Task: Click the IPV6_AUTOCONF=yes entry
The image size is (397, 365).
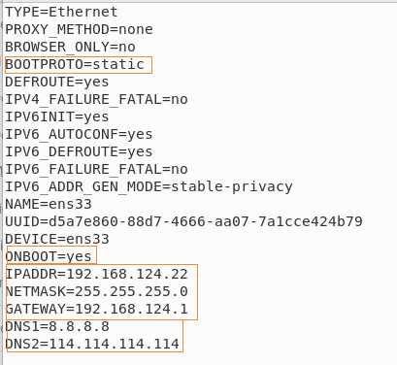Action: [x=79, y=134]
